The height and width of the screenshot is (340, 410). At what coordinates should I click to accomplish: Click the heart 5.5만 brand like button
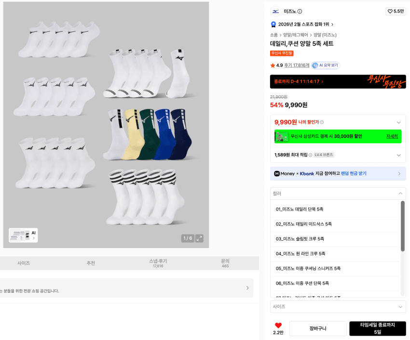click(x=396, y=11)
